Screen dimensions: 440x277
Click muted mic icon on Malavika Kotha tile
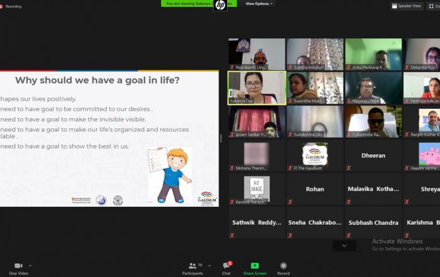pos(348,202)
